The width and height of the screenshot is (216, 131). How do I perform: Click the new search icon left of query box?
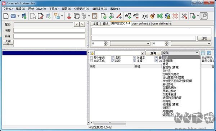(92, 53)
